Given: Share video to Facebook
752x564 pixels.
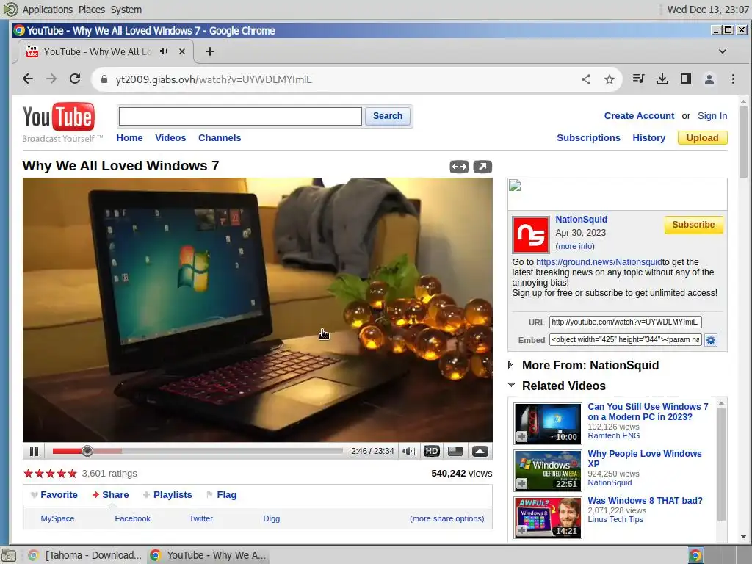Looking at the screenshot, I should (x=132, y=519).
